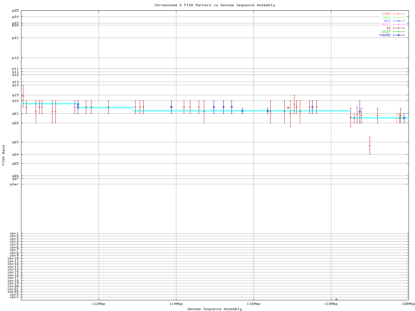The image size is (415, 311).
Task: Click the RPCI magenta legend marker
Action: point(399,25)
